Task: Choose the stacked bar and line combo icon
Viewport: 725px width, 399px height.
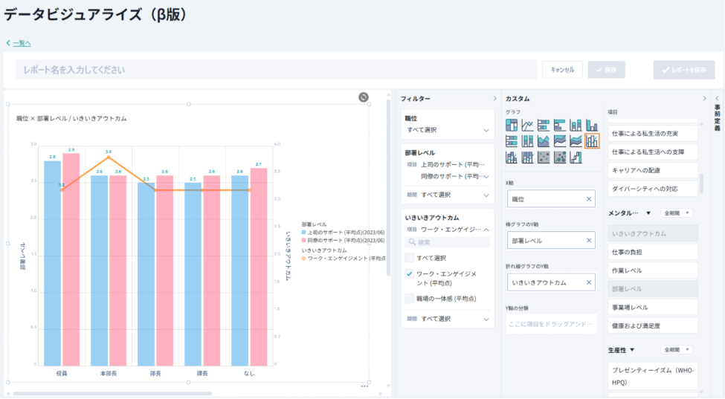Action: tap(512, 158)
